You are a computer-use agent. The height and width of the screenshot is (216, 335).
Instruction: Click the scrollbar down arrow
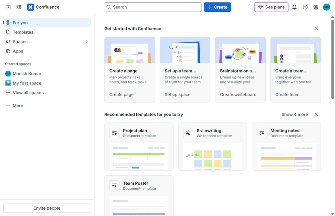(x=333, y=214)
